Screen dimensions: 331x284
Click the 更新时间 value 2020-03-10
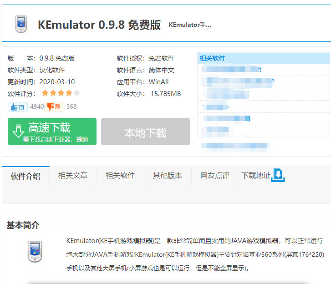[57, 82]
